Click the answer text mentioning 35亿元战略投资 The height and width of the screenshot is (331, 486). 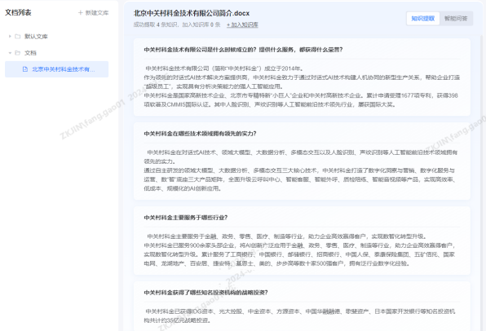point(299,316)
